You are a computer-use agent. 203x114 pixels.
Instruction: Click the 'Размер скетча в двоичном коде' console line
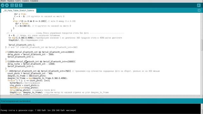tap(38, 111)
